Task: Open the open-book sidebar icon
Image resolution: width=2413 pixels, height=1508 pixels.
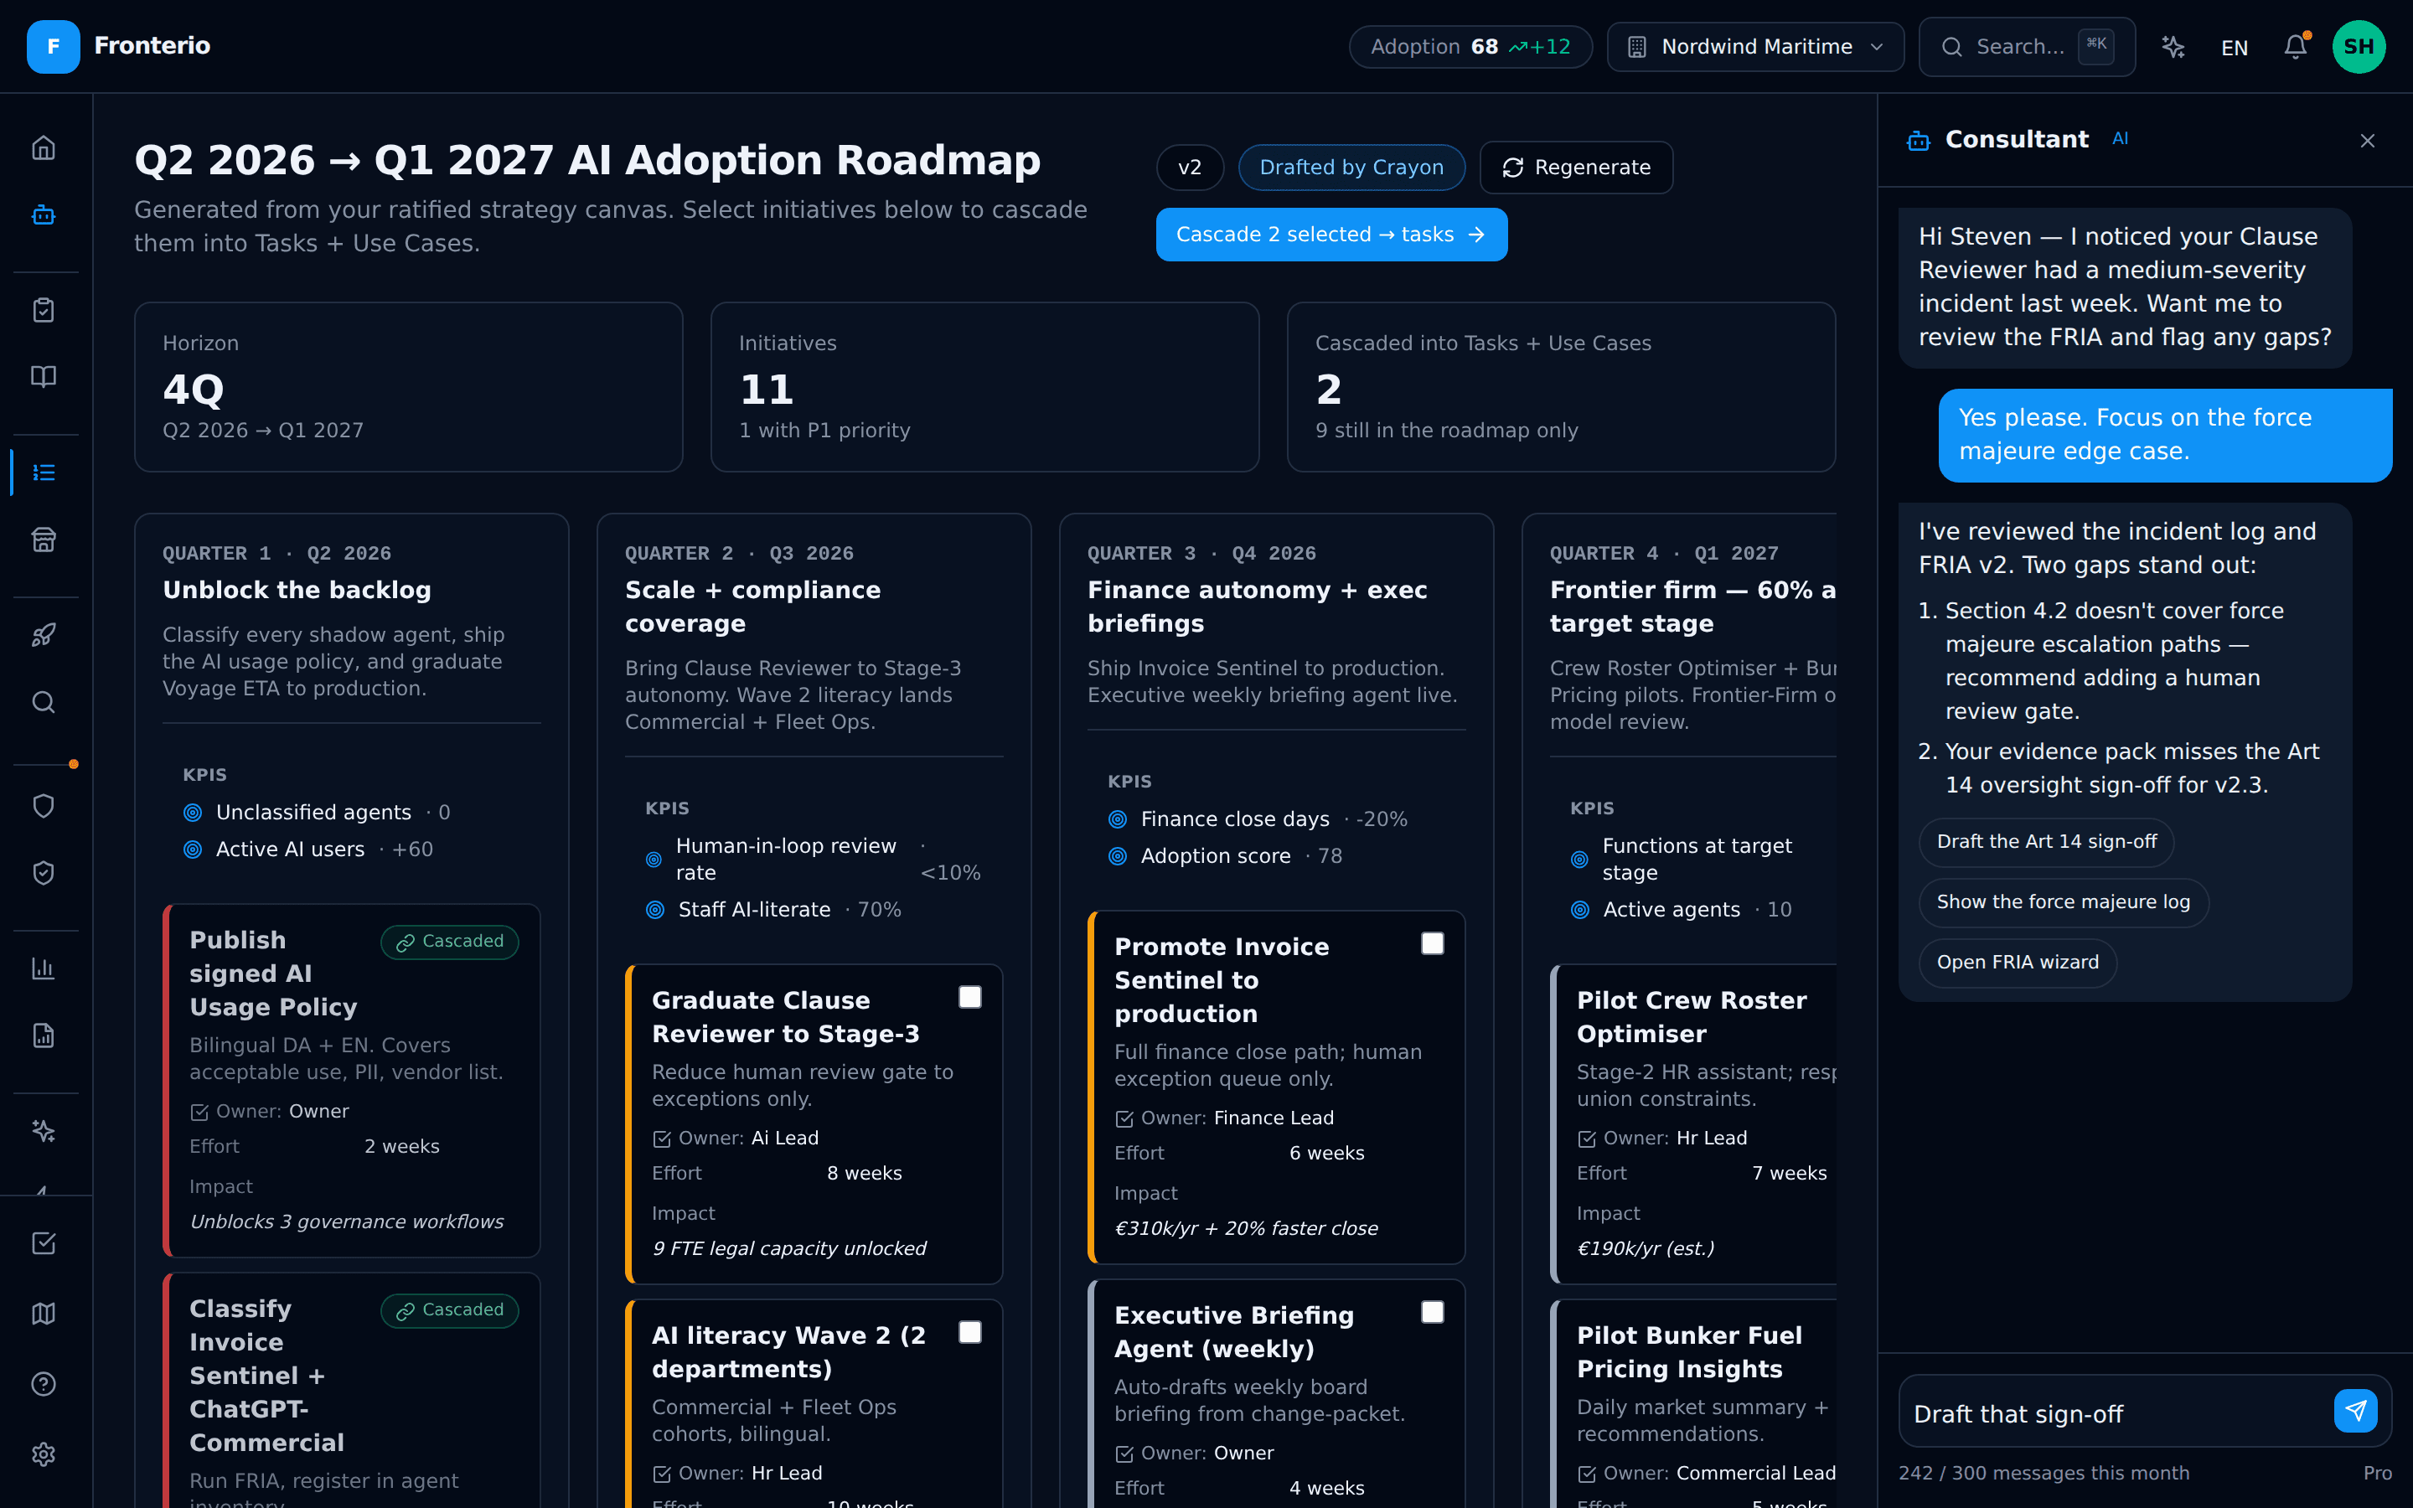Action: click(44, 377)
